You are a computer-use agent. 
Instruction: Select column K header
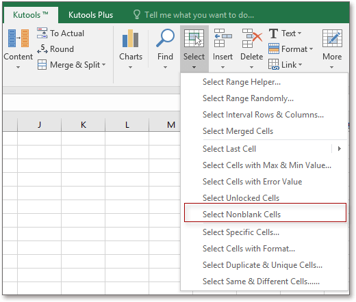[84, 125]
